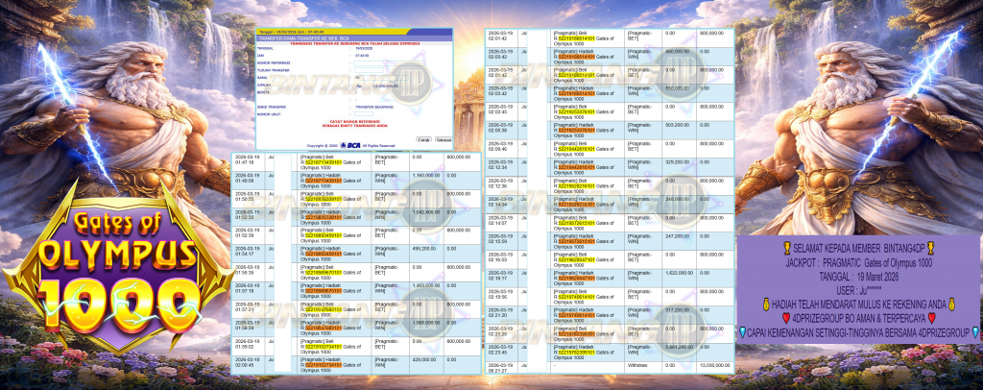This screenshot has width=983, height=390.
Task: Click the CAPAI KEMENANGAN SETINGGI-TINGGINYA line
Action: (858, 331)
